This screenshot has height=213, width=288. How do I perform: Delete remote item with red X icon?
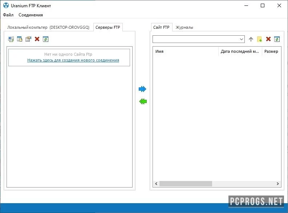(x=268, y=39)
